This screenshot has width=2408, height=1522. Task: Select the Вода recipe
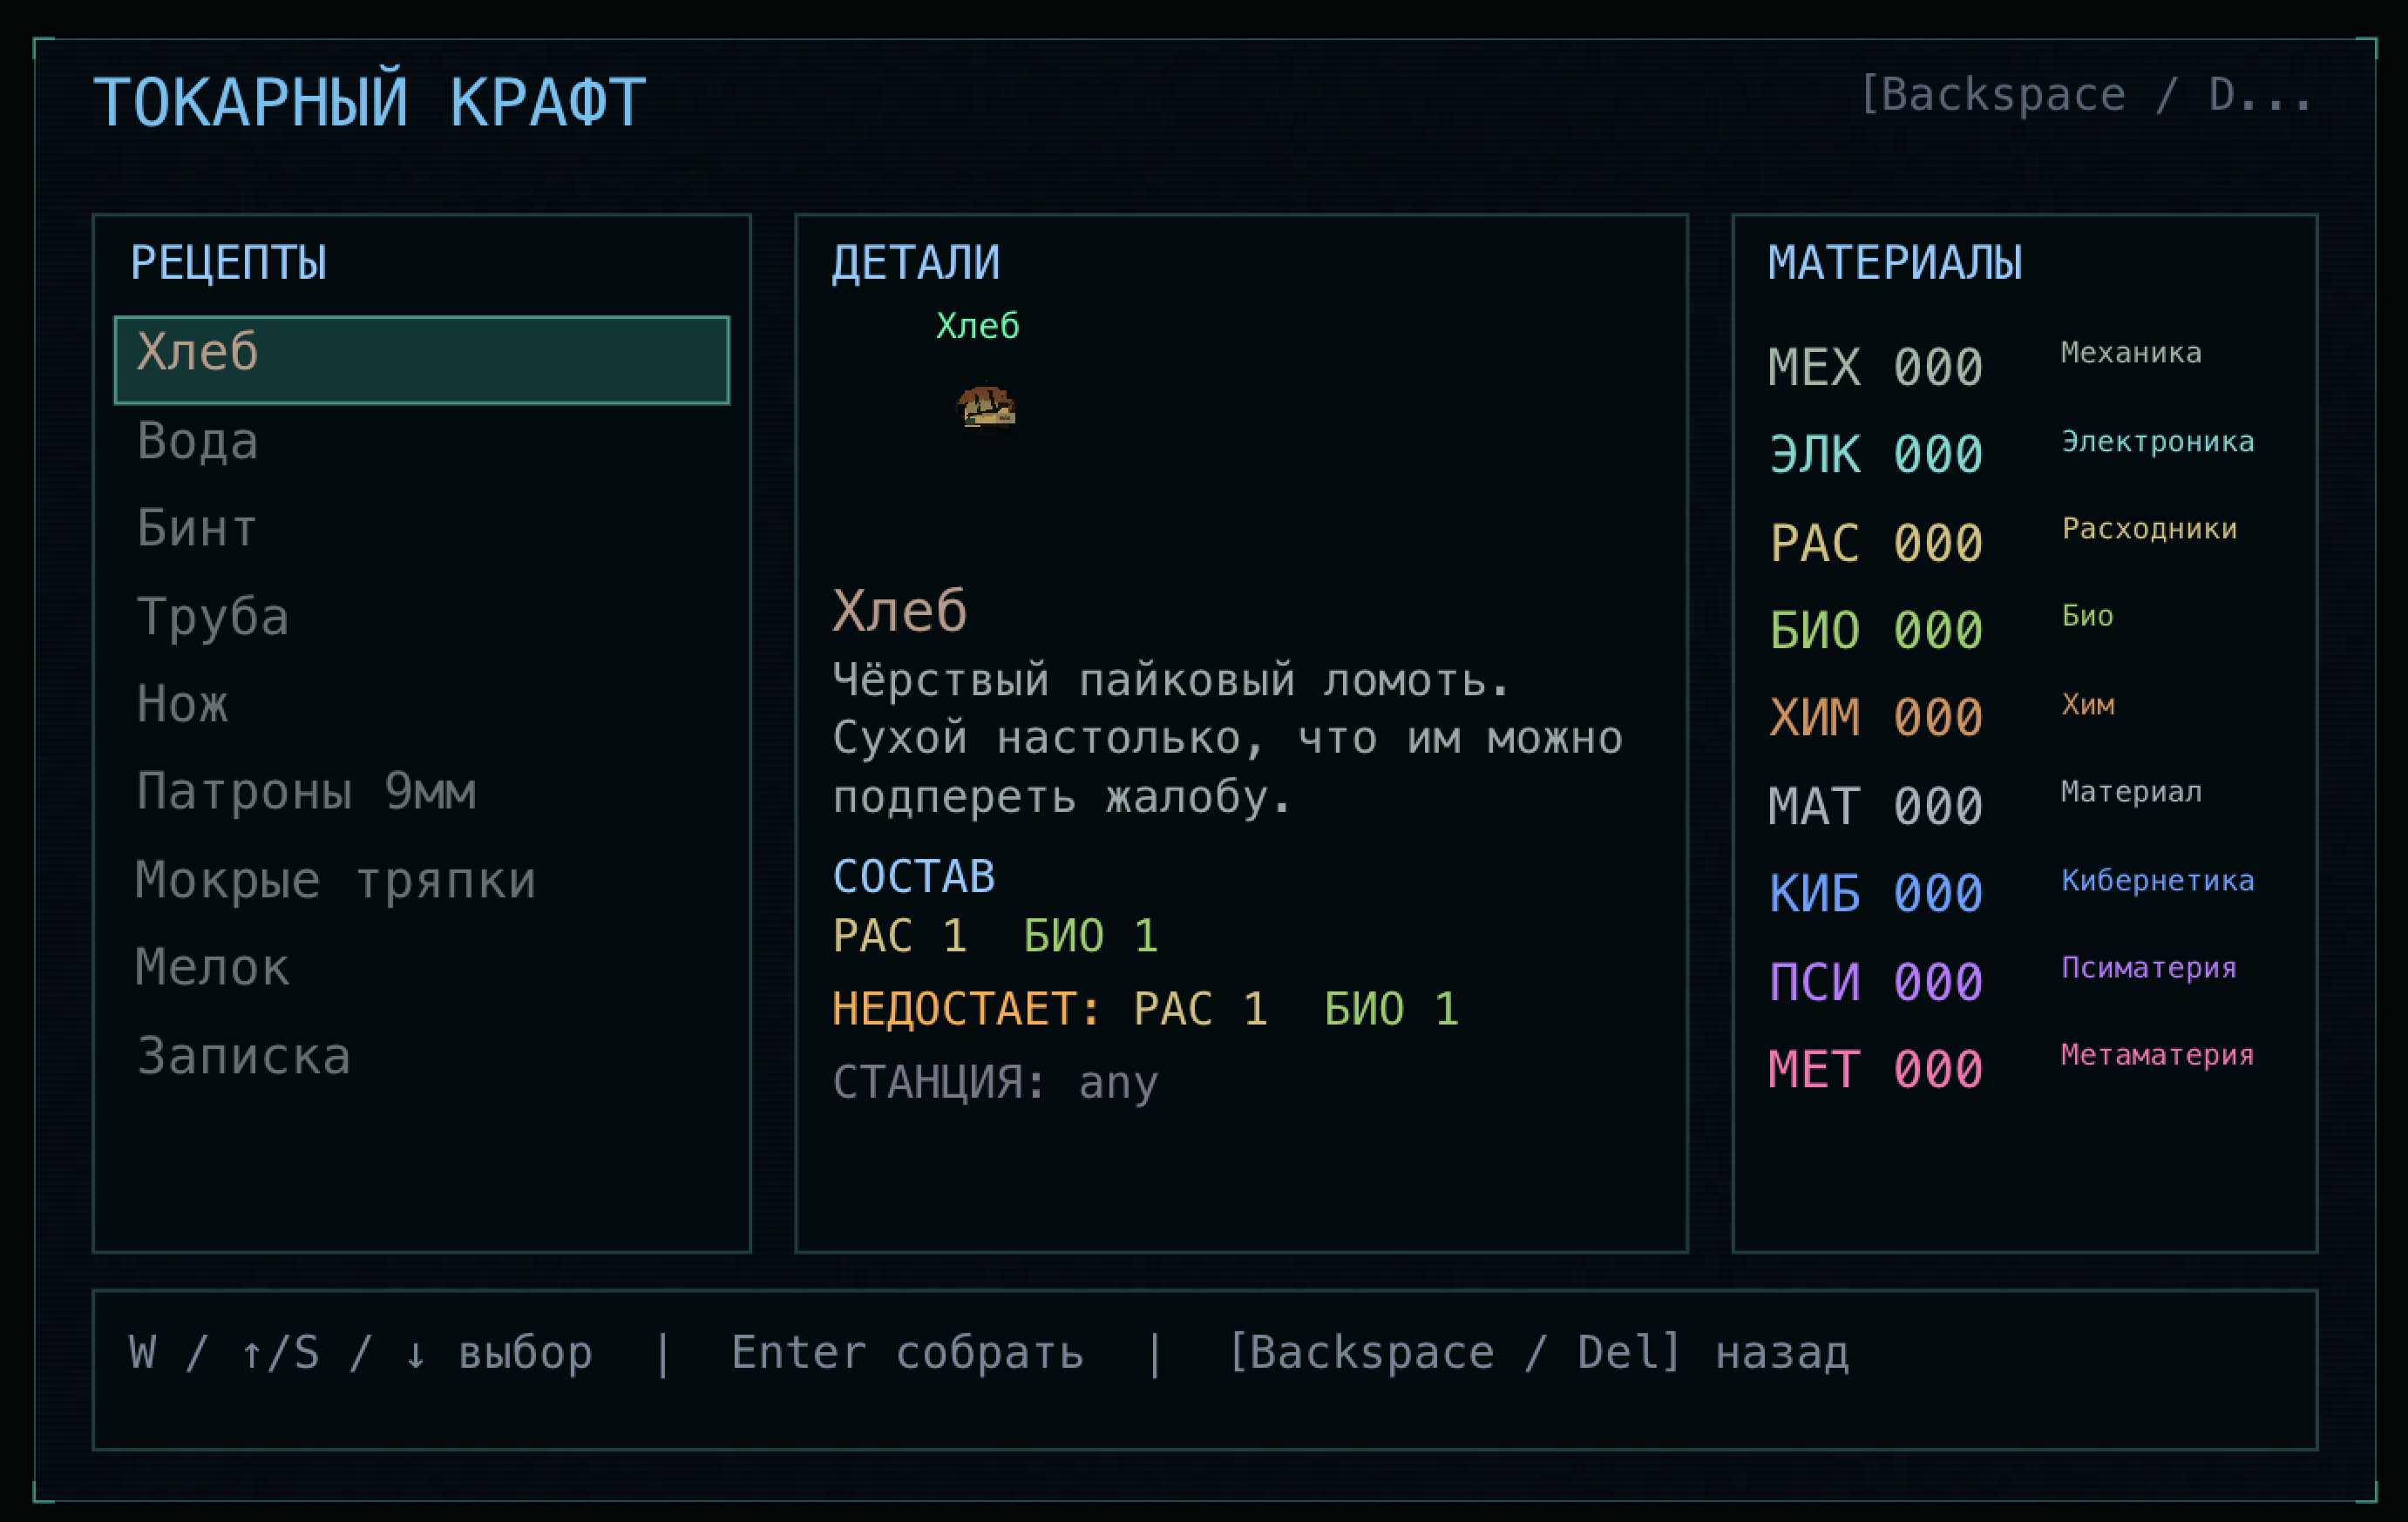pyautogui.click(x=422, y=441)
